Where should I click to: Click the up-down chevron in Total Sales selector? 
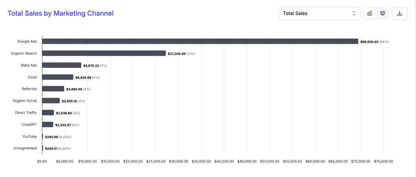coord(353,13)
